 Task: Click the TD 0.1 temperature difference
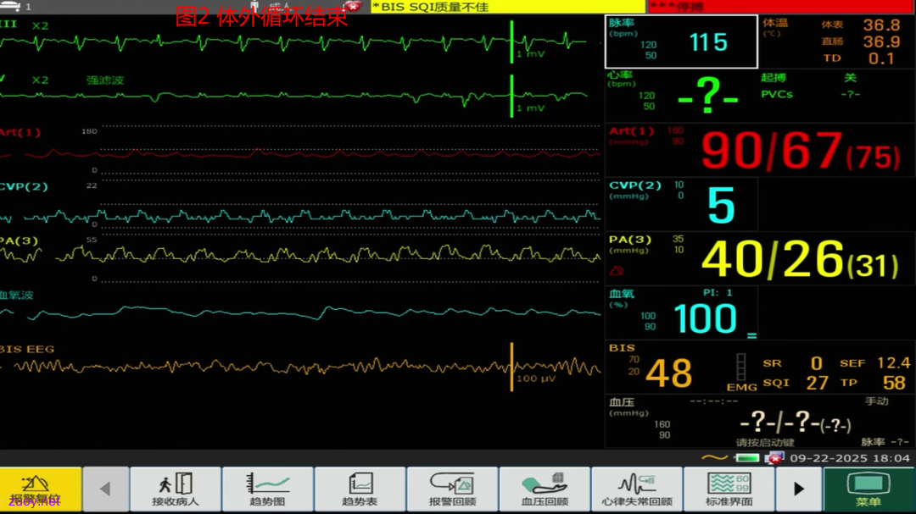858,58
